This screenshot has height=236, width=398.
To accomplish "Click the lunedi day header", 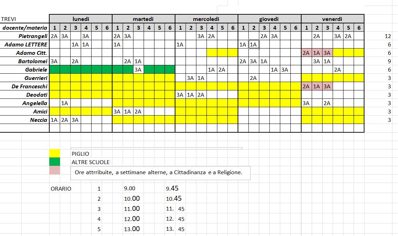I will point(81,19).
